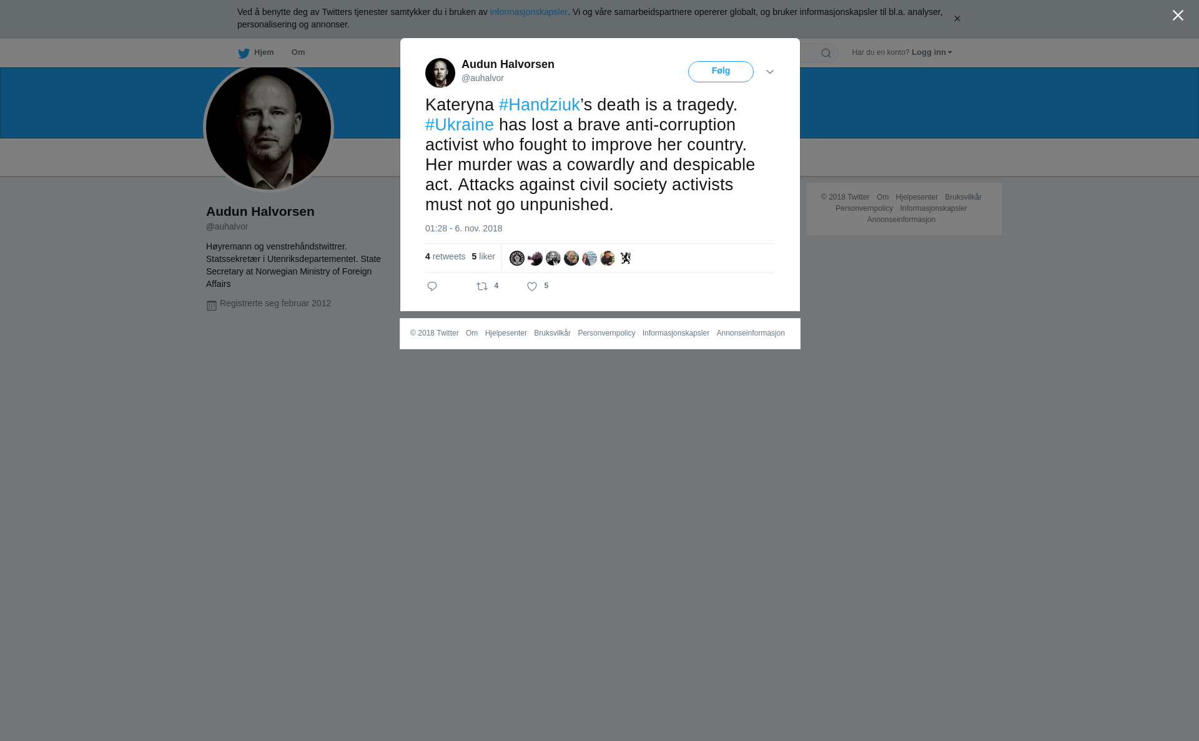The image size is (1199, 741).
Task: Open the Om menu item in top bar
Action: coord(299,52)
